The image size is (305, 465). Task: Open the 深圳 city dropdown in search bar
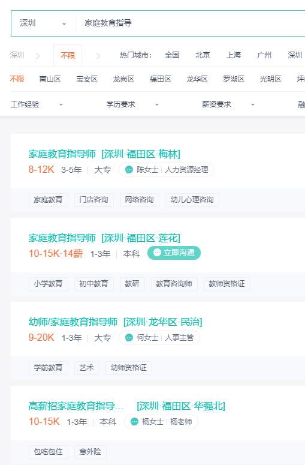[x=43, y=23]
